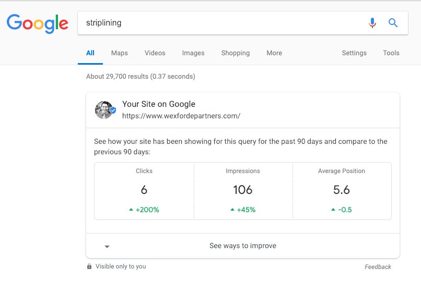
Task: Click the Impressions column label
Action: (x=243, y=171)
